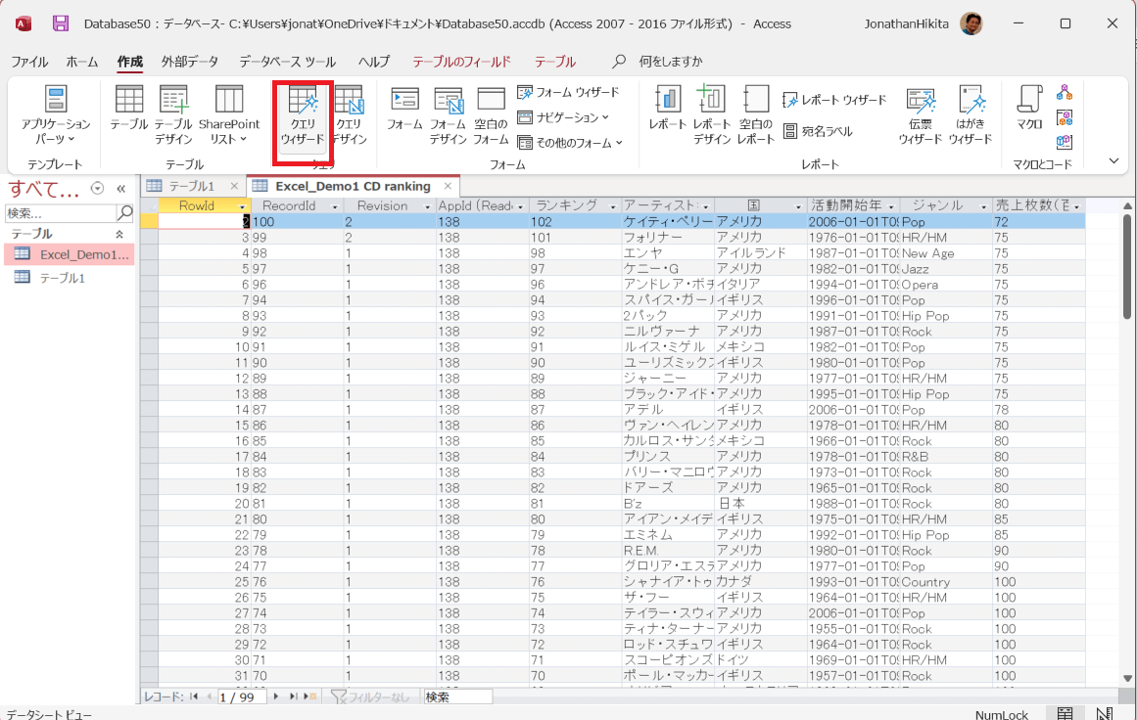Select Excel_Demo1 table in navigation pane
The width and height of the screenshot is (1137, 720).
click(70, 254)
